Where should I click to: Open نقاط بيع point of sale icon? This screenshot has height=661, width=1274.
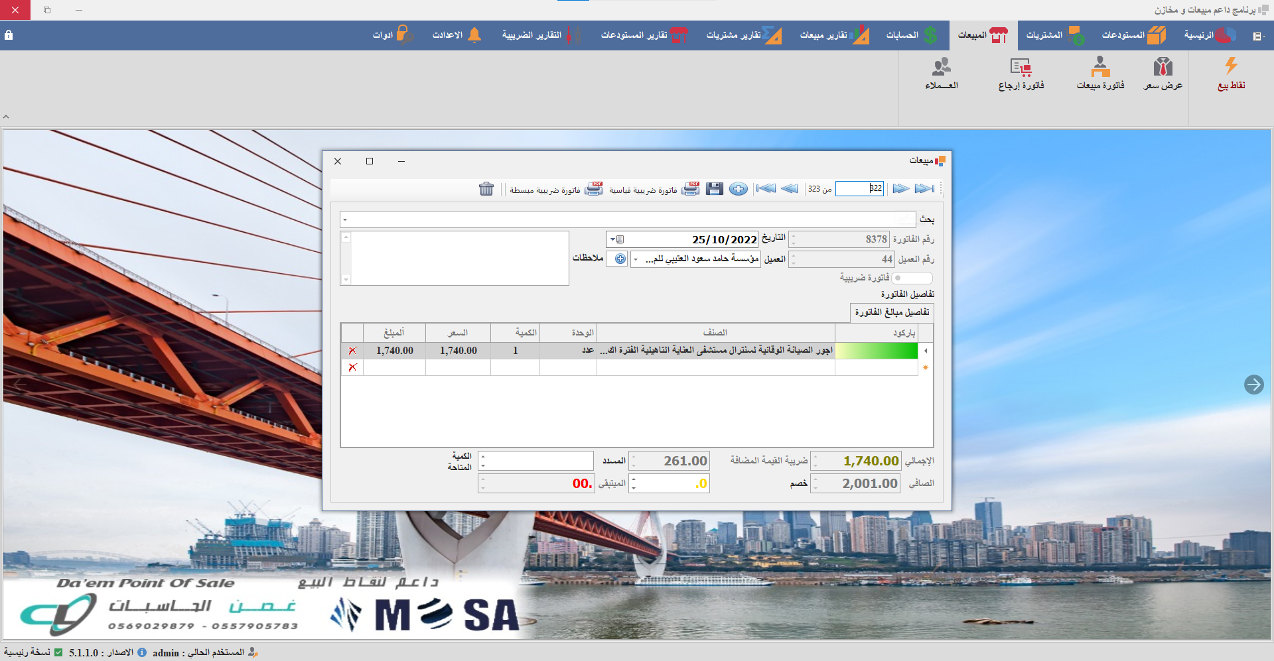tap(1231, 73)
